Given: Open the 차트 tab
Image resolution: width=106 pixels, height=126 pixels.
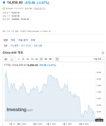Looking at the screenshot, I should (13, 40).
